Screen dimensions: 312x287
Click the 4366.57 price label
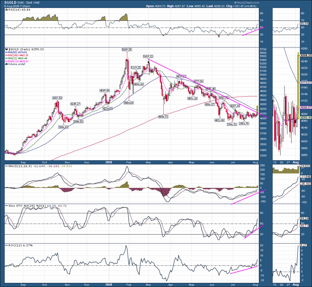click(x=210, y=105)
